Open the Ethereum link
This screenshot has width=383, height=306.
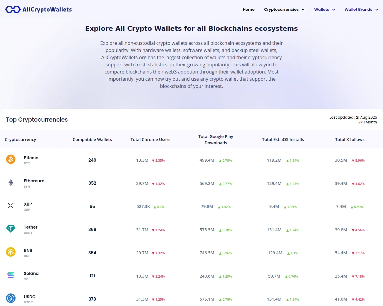point(34,181)
